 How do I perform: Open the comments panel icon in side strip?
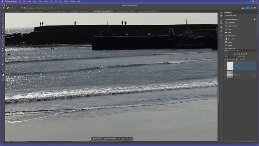click(221, 16)
